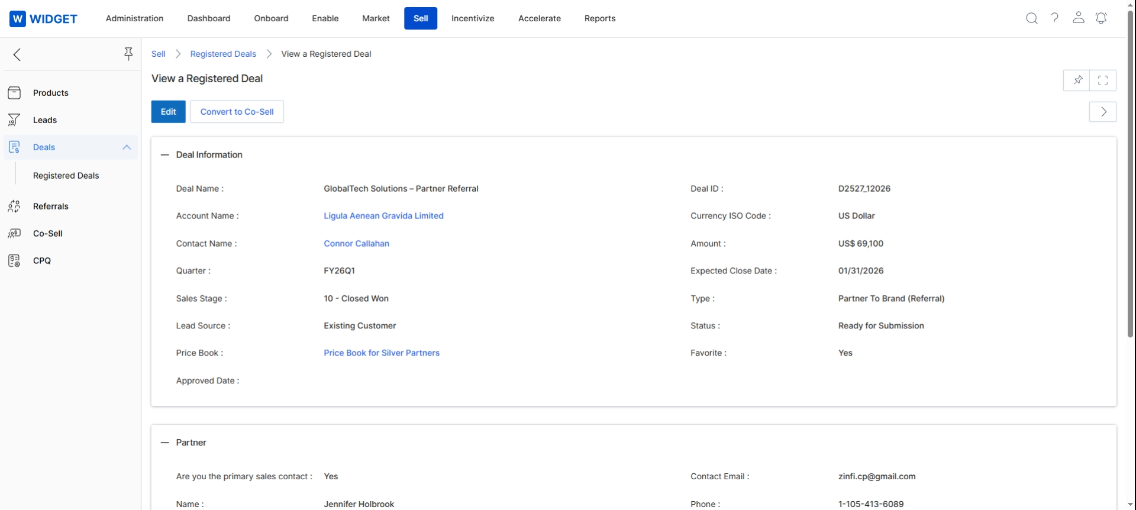1136x510 pixels.
Task: Open the Incentivize menu
Action: (473, 18)
